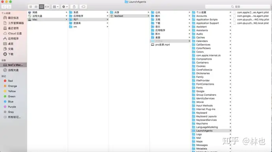Go back with the toolbar arrow
The image size is (272, 152).
point(4,7)
